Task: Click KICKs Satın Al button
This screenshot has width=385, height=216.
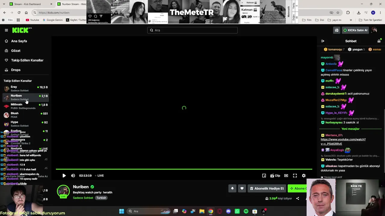Action: point(356,30)
